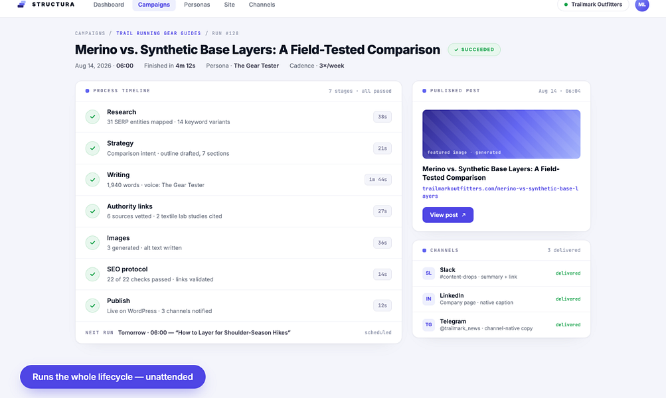The image size is (666, 398).
Task: Click the Structura logo icon
Action: (22, 4)
